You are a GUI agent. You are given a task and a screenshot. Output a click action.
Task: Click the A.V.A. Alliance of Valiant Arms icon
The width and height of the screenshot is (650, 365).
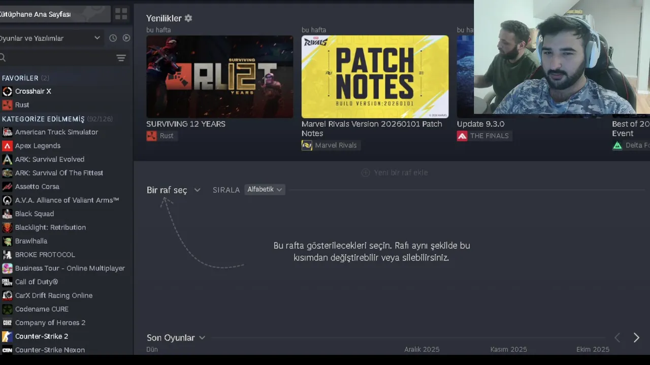[7, 200]
